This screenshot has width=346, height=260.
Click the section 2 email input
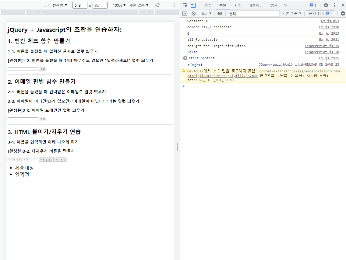pos(23,119)
